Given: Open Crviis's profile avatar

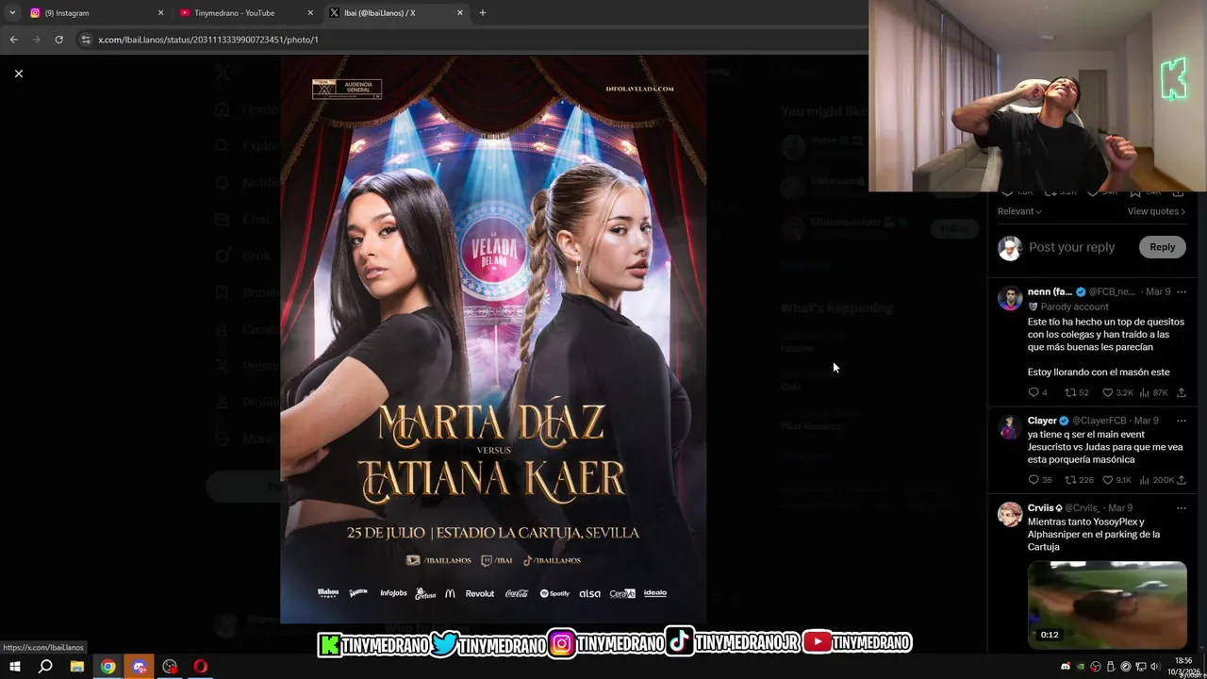Looking at the screenshot, I should [x=1010, y=515].
